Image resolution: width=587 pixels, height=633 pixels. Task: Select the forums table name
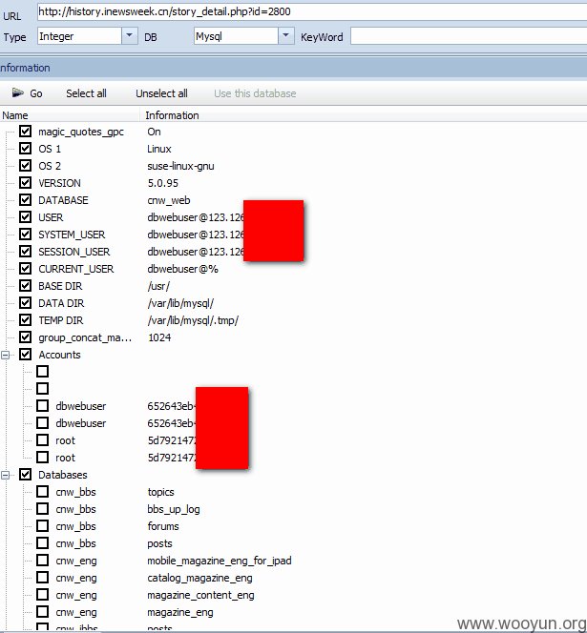point(163,526)
